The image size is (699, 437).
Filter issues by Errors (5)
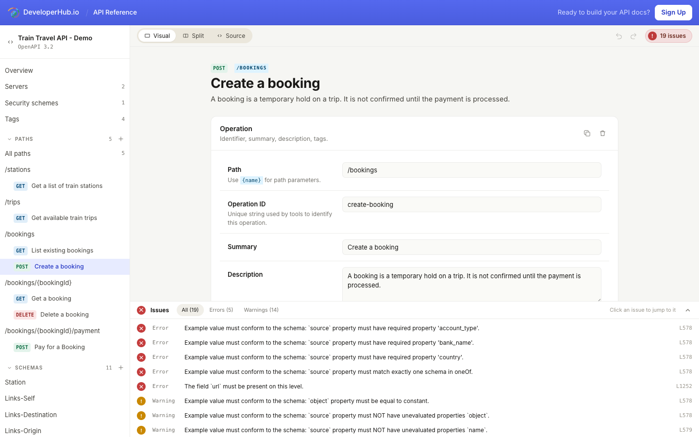[221, 310]
